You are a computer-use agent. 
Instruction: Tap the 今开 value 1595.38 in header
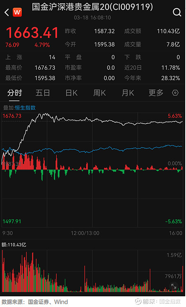(x=104, y=45)
